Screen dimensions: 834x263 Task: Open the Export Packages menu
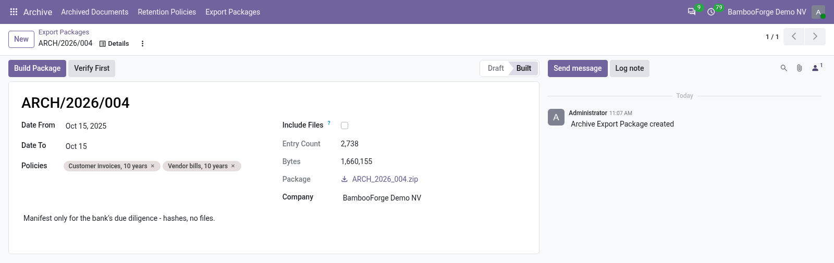click(232, 12)
